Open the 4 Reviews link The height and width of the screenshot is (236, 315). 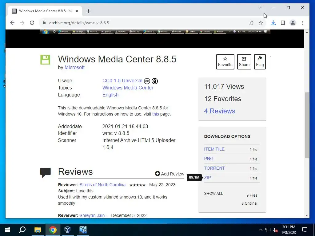220,111
